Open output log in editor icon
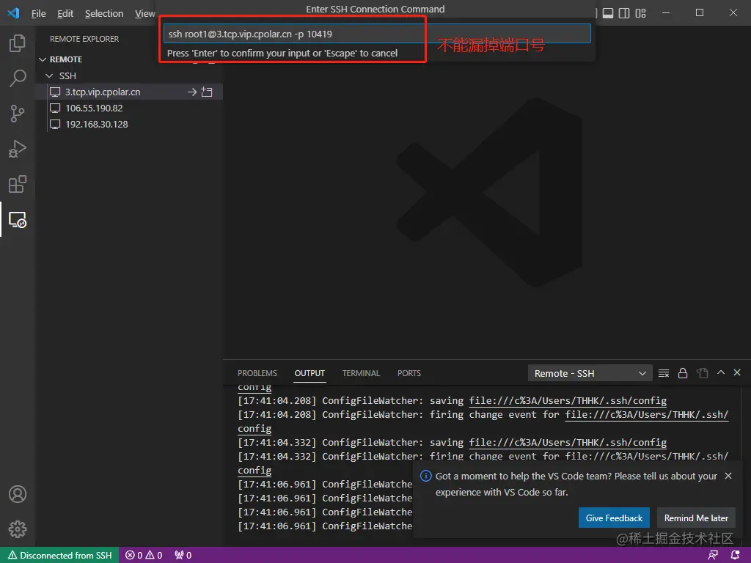 (702, 373)
